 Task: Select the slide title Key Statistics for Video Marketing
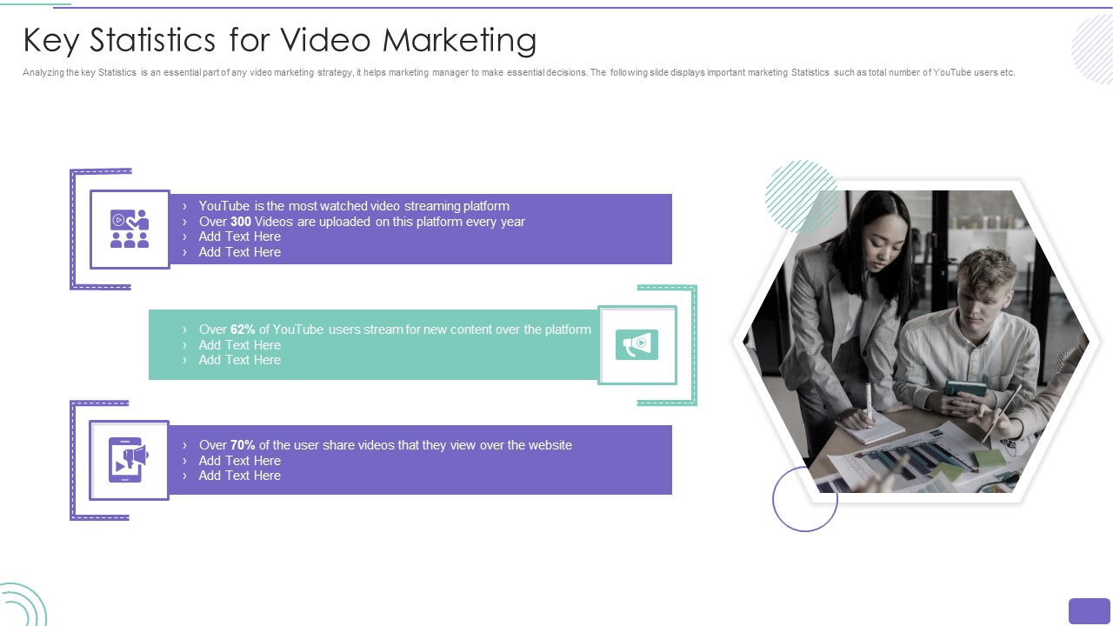pos(280,40)
